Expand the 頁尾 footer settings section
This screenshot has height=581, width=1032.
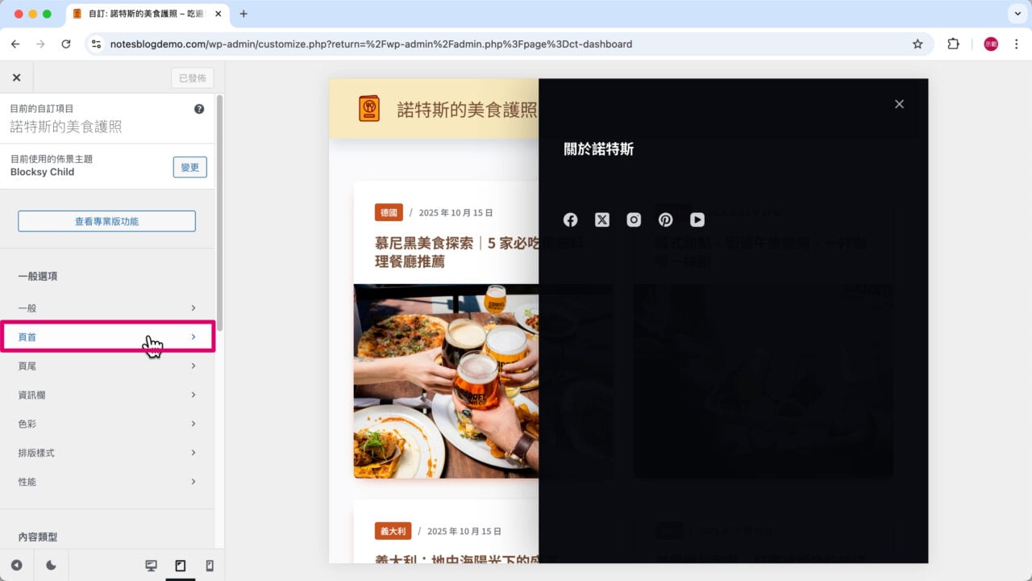[109, 366]
